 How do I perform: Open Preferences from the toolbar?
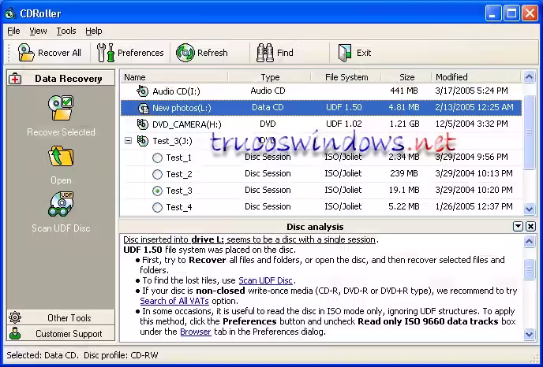130,53
